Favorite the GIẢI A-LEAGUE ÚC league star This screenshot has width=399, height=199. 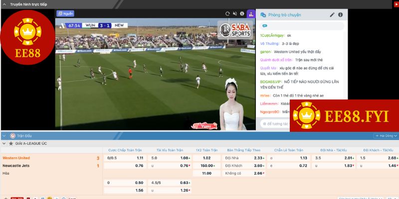point(11,143)
